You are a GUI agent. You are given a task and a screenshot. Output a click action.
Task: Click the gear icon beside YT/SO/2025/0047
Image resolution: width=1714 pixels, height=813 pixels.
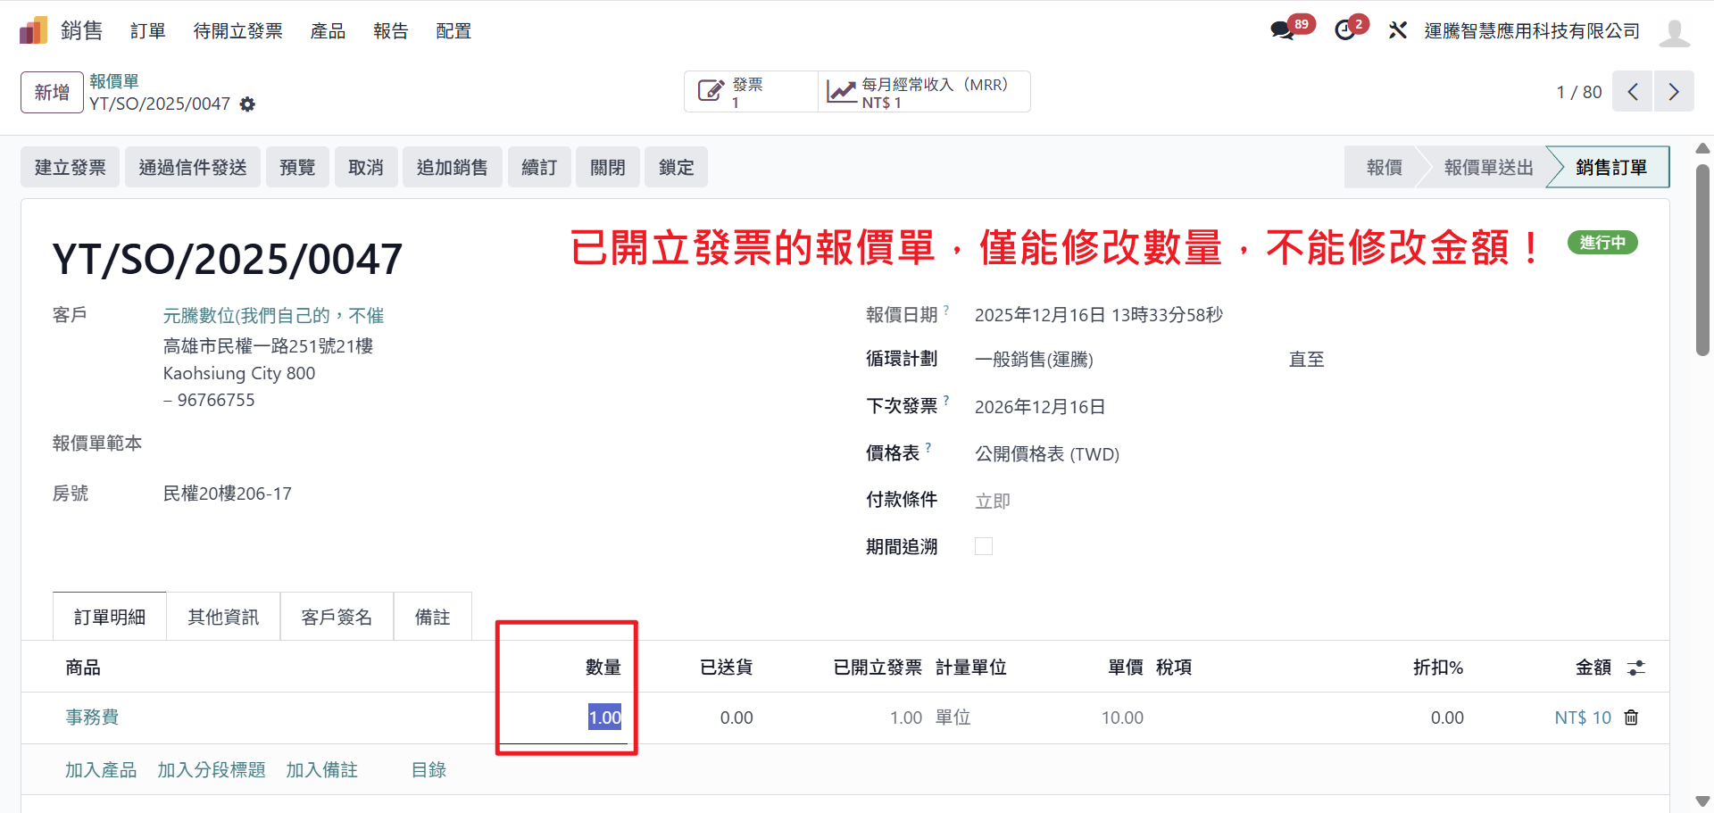(248, 104)
